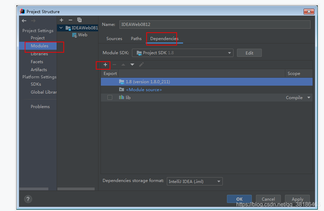324x211 pixels.
Task: Select the Dependencies tab
Action: (164, 39)
